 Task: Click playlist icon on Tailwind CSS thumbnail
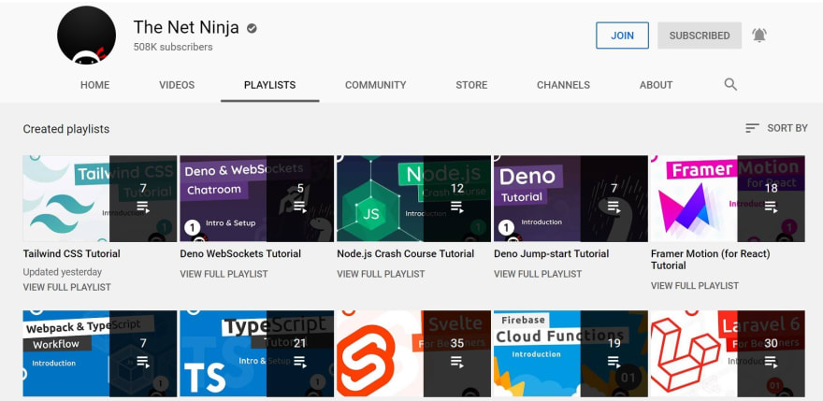coord(143,207)
